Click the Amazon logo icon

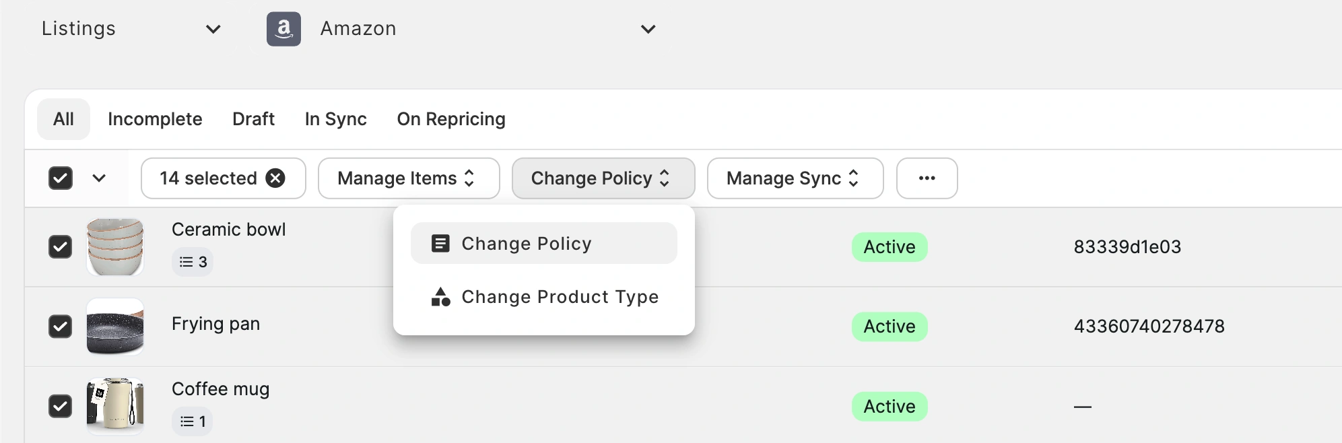click(x=283, y=29)
